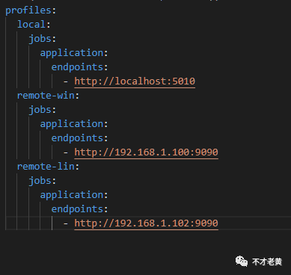Click the jobs key under local
This screenshot has height=275, width=291.
coord(40,39)
